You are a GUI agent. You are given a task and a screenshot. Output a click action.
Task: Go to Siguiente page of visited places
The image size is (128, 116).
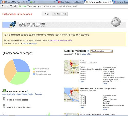pyautogui.click(x=87, y=54)
